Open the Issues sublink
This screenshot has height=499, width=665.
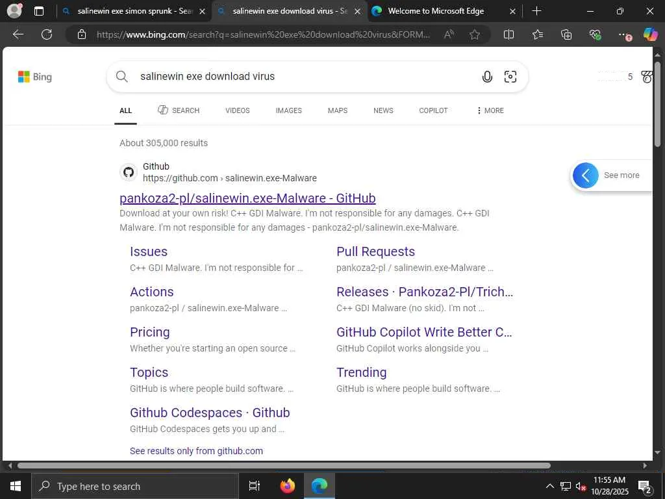pos(149,251)
